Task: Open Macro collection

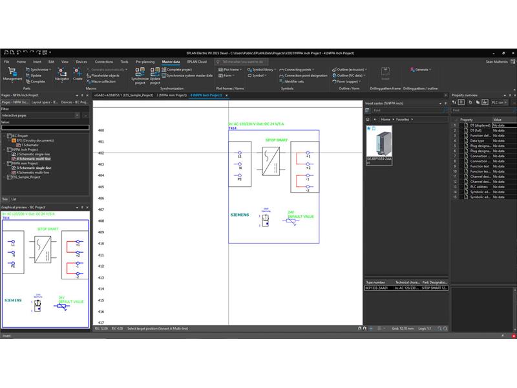Action: coord(101,81)
